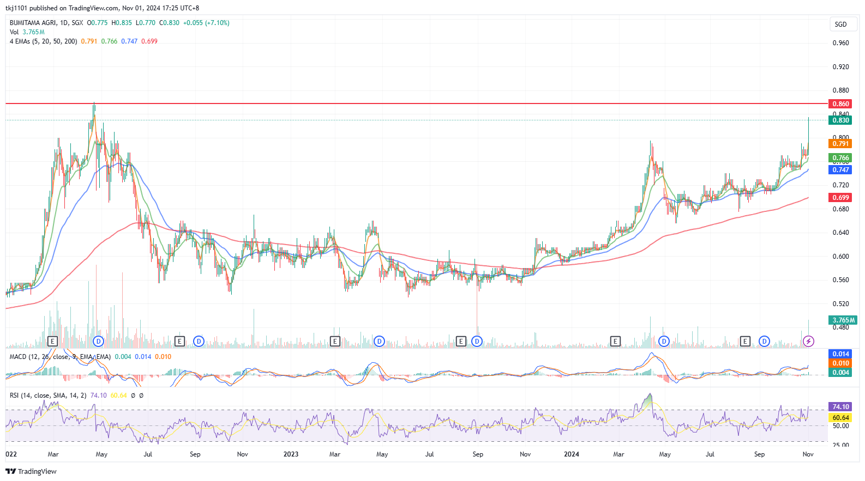Click the 0.960 price scale label
The height and width of the screenshot is (481, 865).
(x=840, y=43)
